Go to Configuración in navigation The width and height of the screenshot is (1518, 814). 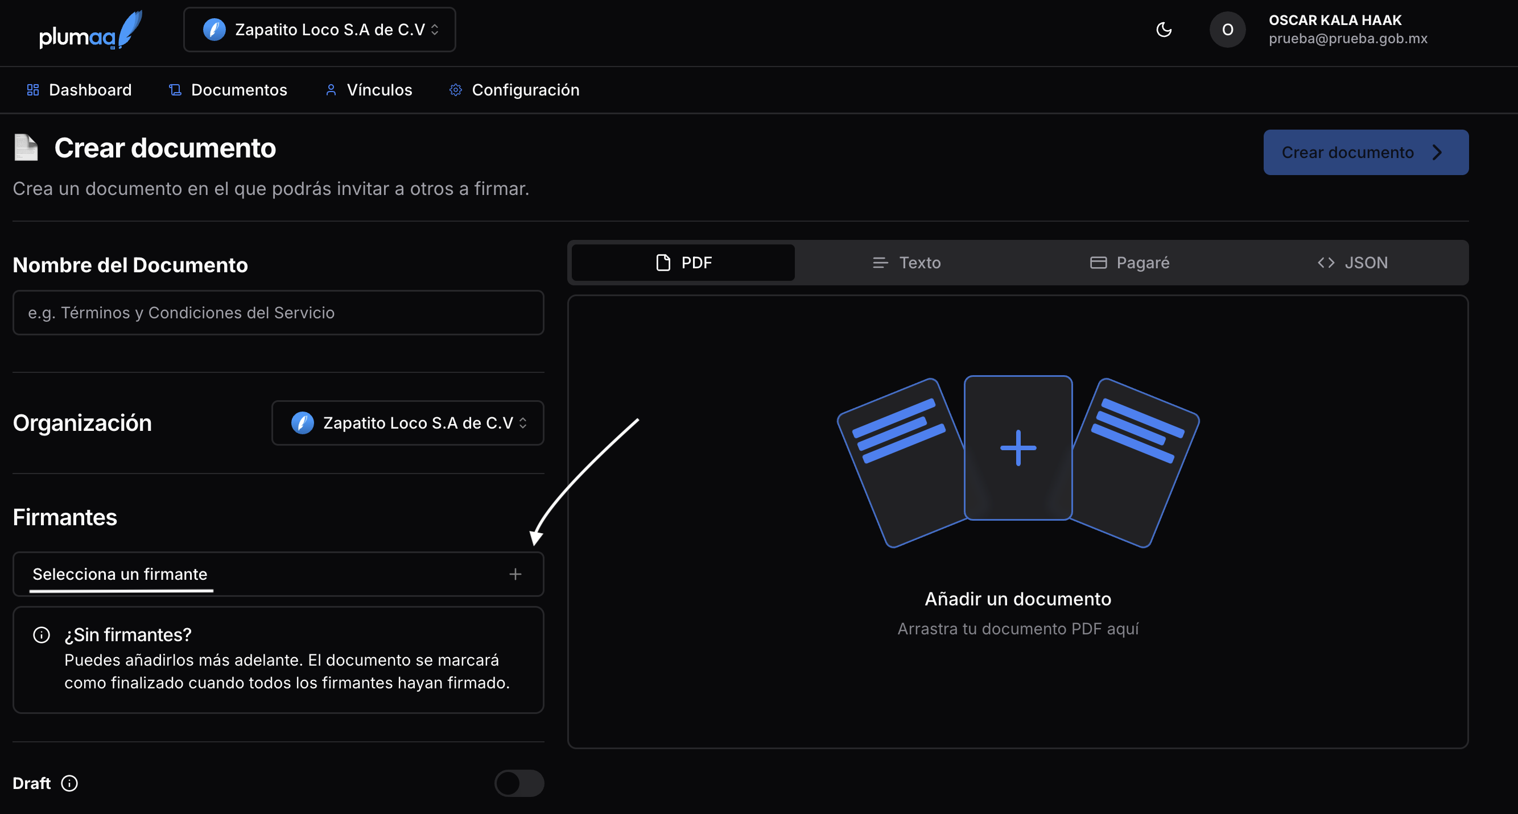pyautogui.click(x=514, y=90)
